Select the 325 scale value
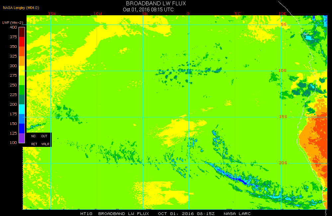The height and width of the screenshot is (216, 332). [x=13, y=56]
